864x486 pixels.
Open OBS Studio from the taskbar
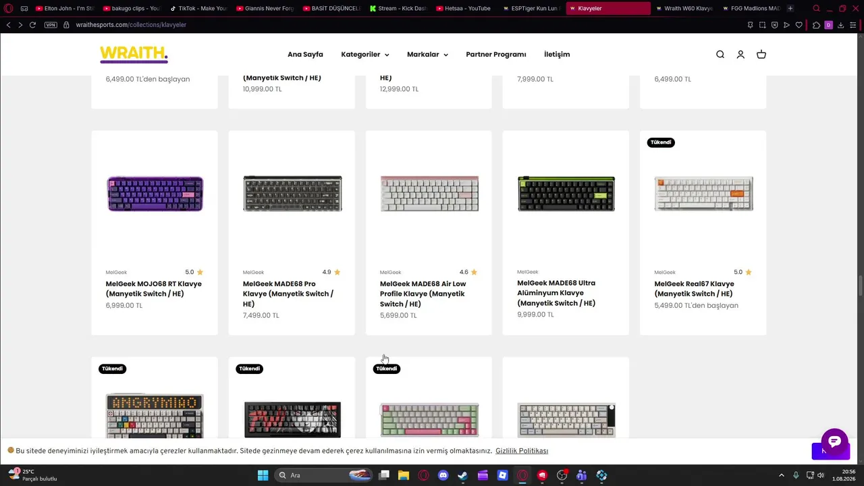[562, 475]
